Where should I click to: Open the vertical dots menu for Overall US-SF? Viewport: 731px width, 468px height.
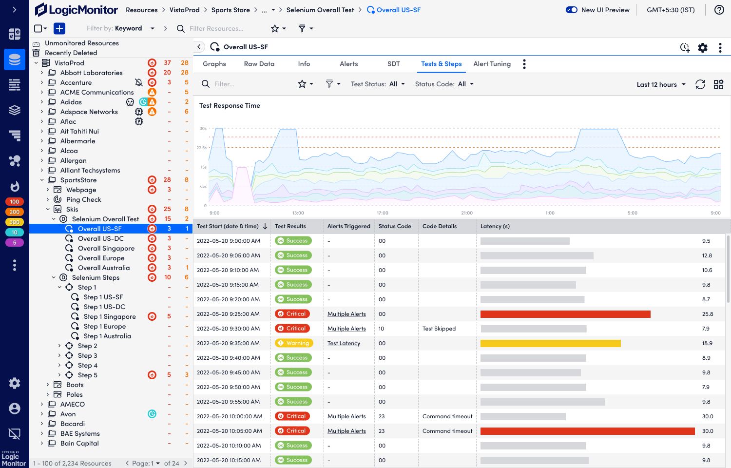(720, 47)
